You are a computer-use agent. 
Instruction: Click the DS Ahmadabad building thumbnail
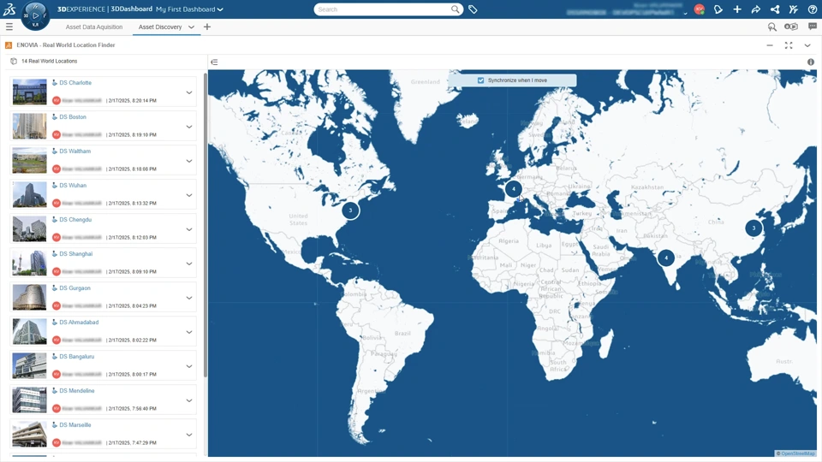pyautogui.click(x=29, y=332)
